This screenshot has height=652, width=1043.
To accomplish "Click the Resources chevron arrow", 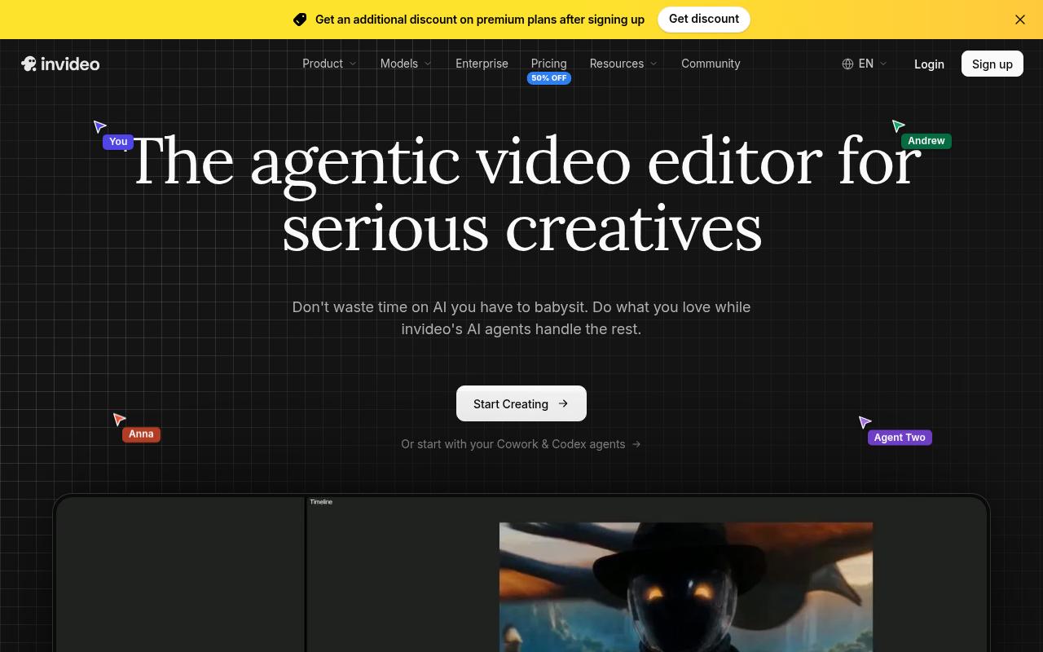I will click(x=654, y=64).
